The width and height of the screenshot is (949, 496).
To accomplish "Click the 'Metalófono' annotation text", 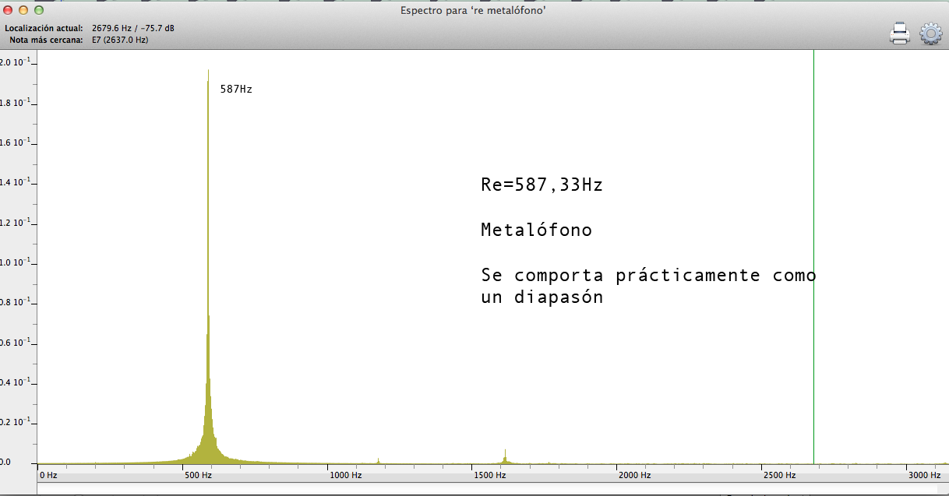I will point(536,230).
